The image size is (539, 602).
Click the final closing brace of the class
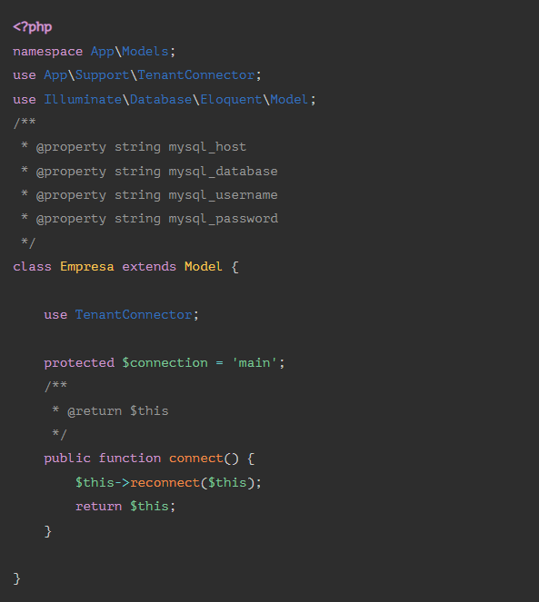tap(16, 578)
